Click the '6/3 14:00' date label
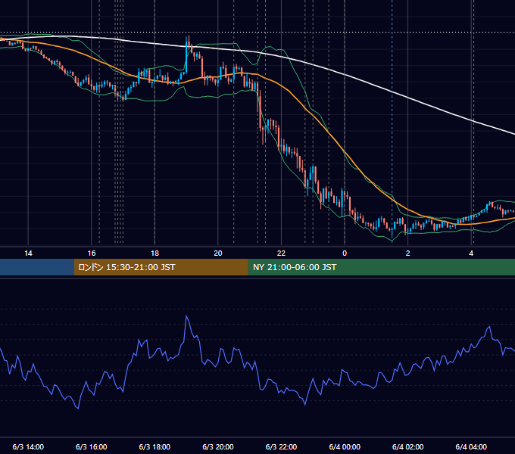Image resolution: width=515 pixels, height=454 pixels. point(28,446)
